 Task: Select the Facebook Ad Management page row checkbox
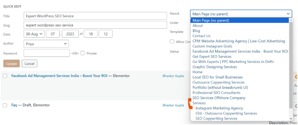[5, 76]
